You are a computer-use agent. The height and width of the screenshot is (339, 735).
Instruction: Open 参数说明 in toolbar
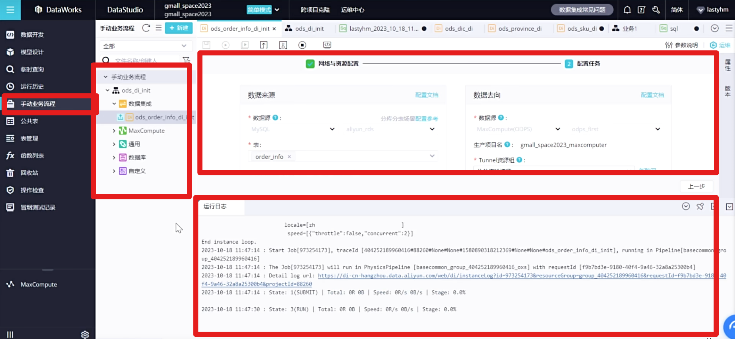point(681,45)
